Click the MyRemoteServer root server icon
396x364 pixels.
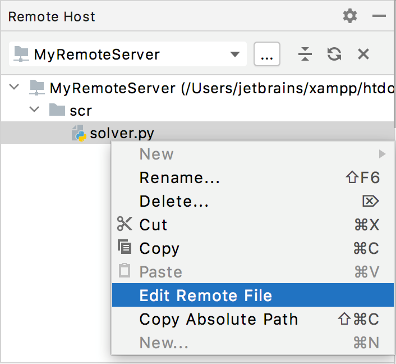36,87
